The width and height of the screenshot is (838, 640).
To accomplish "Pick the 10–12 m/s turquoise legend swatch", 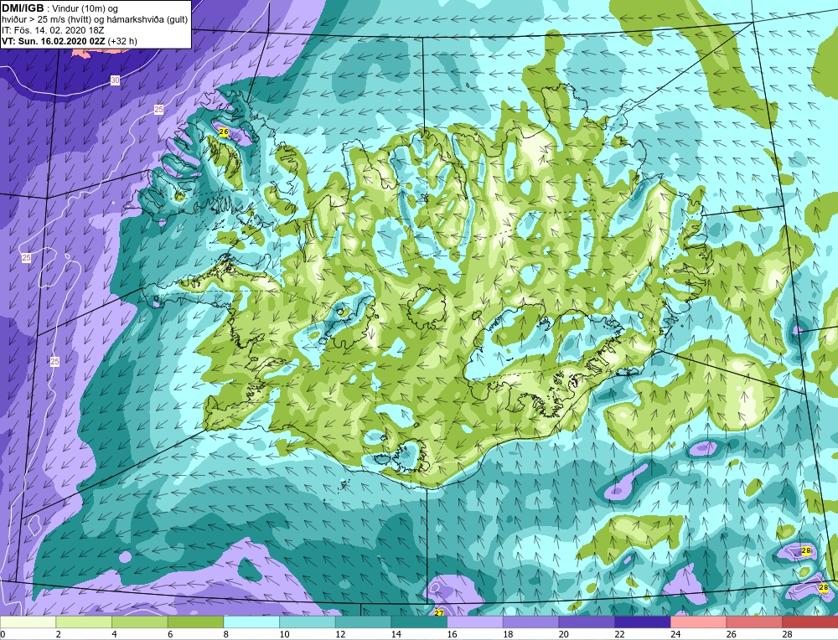I will click(x=308, y=622).
